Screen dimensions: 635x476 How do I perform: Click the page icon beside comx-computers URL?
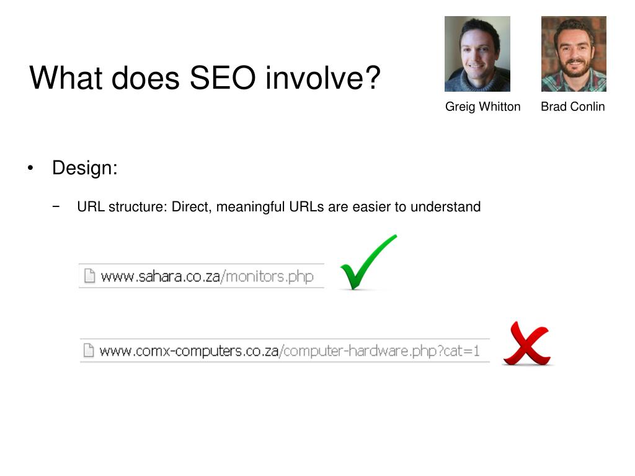pyautogui.click(x=88, y=350)
